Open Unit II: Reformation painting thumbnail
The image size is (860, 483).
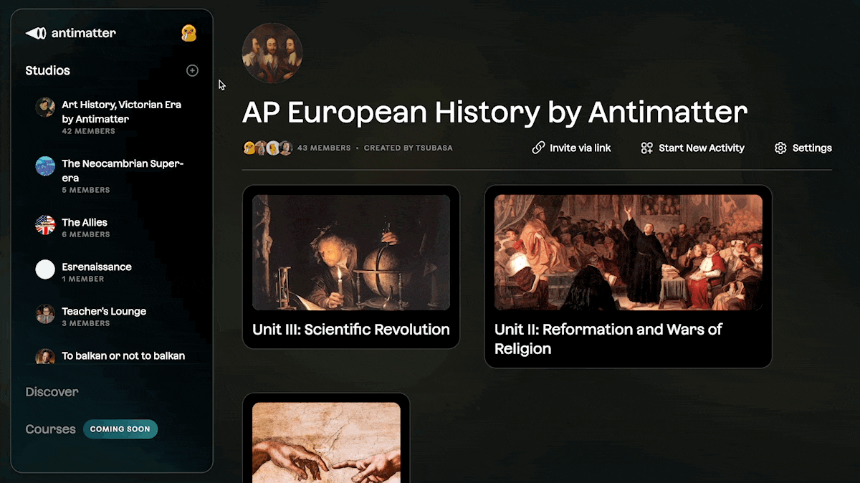(629, 252)
